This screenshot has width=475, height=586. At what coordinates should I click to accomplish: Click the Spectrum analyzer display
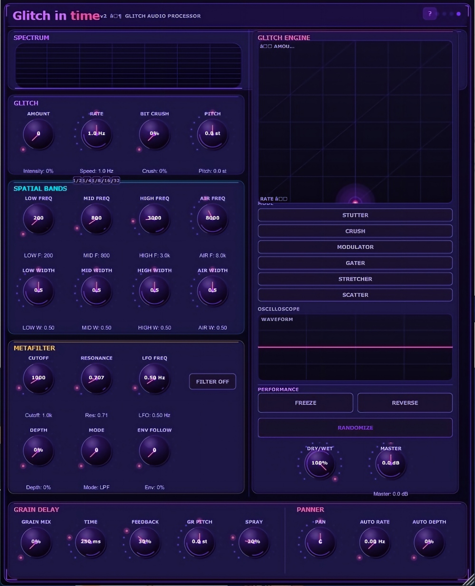tap(128, 65)
